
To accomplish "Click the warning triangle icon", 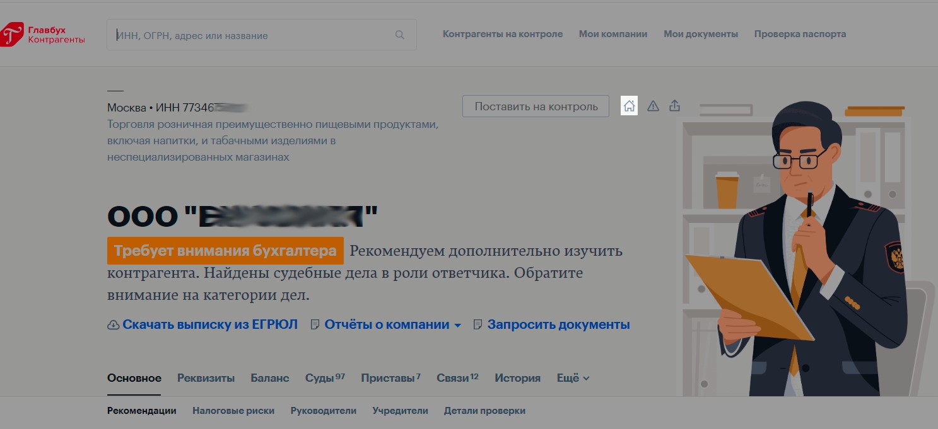I will (653, 106).
